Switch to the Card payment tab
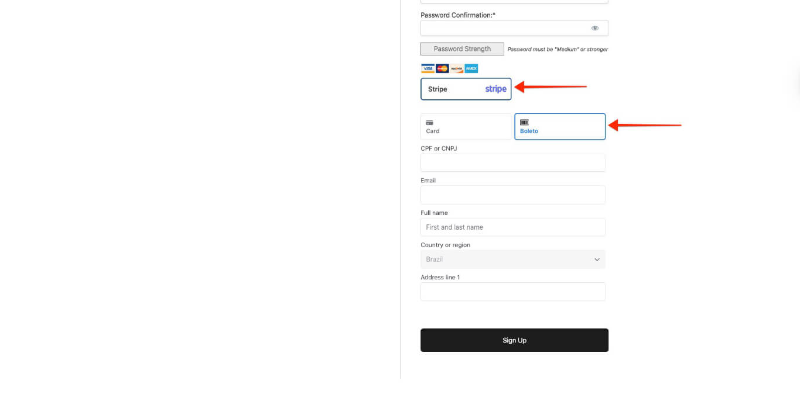The height and width of the screenshot is (398, 800). pos(466,126)
